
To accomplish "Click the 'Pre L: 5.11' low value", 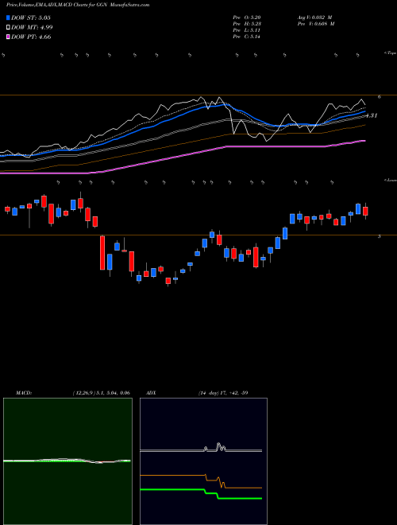I will click(247, 30).
